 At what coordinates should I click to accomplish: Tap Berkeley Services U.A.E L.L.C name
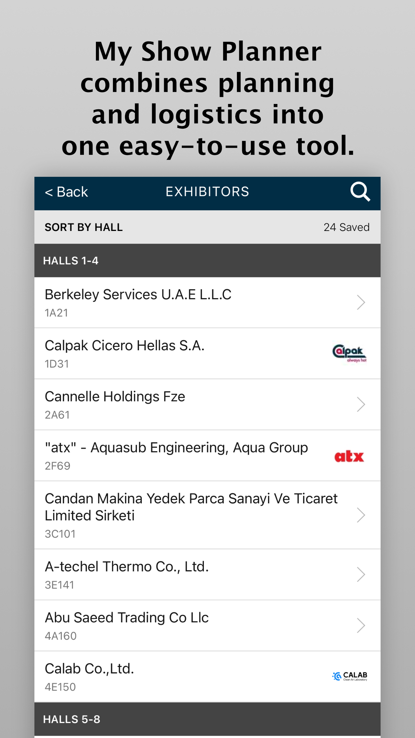click(138, 295)
